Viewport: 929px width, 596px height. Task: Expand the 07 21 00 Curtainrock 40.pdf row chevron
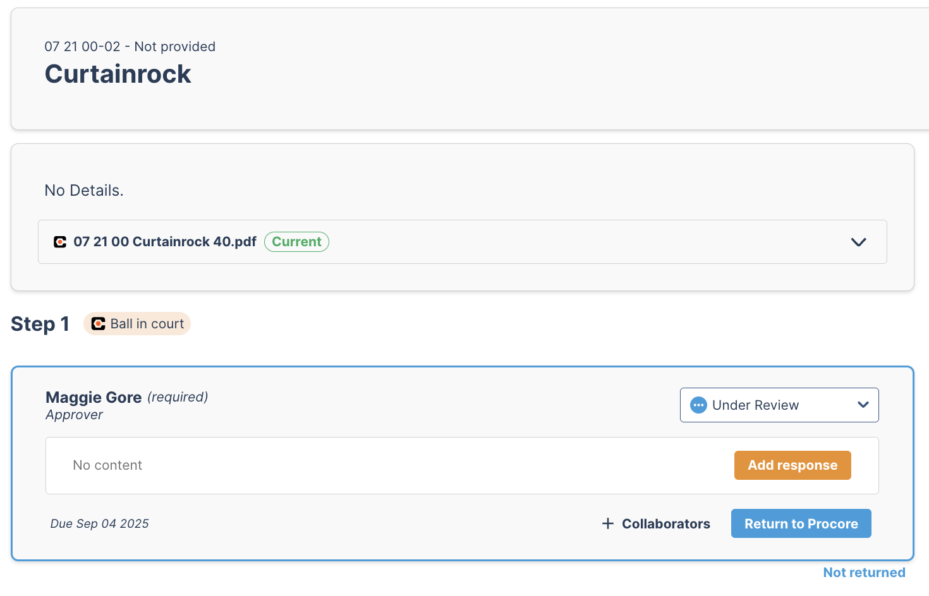(x=858, y=242)
